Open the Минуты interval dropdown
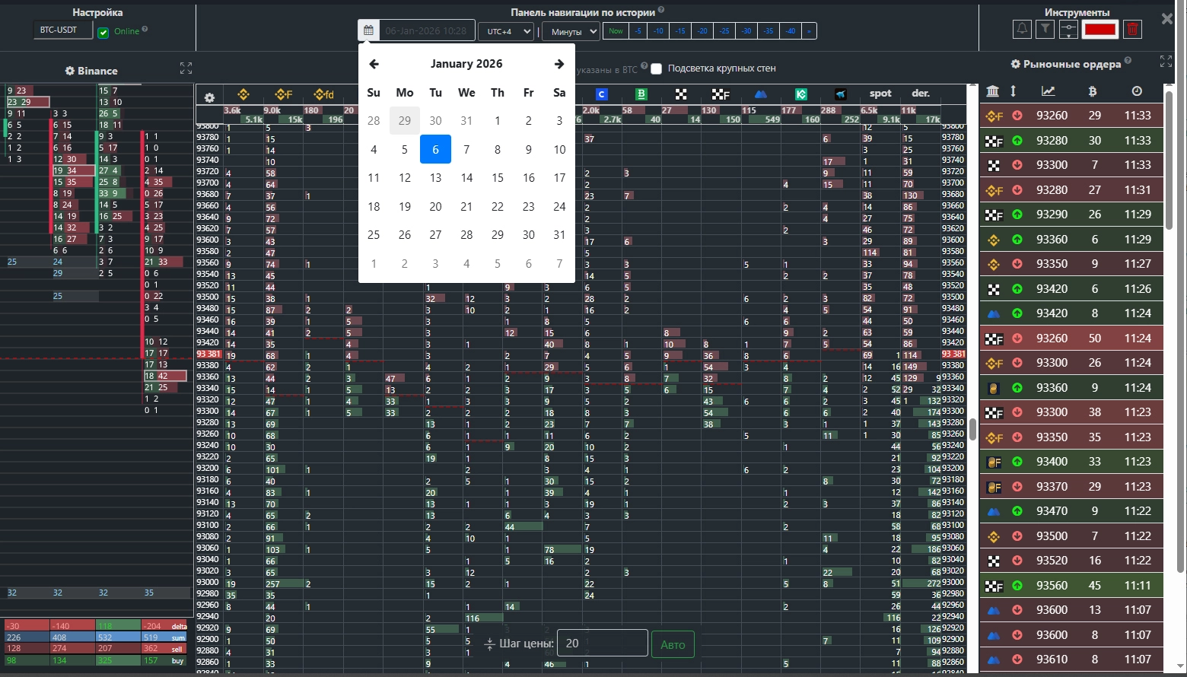Viewport: 1187px width, 677px height. (x=570, y=32)
